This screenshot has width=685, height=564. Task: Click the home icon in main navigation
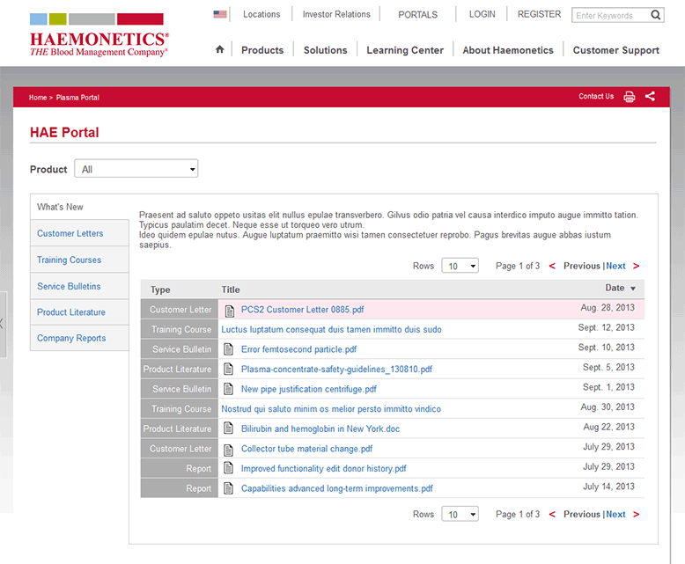pyautogui.click(x=220, y=49)
